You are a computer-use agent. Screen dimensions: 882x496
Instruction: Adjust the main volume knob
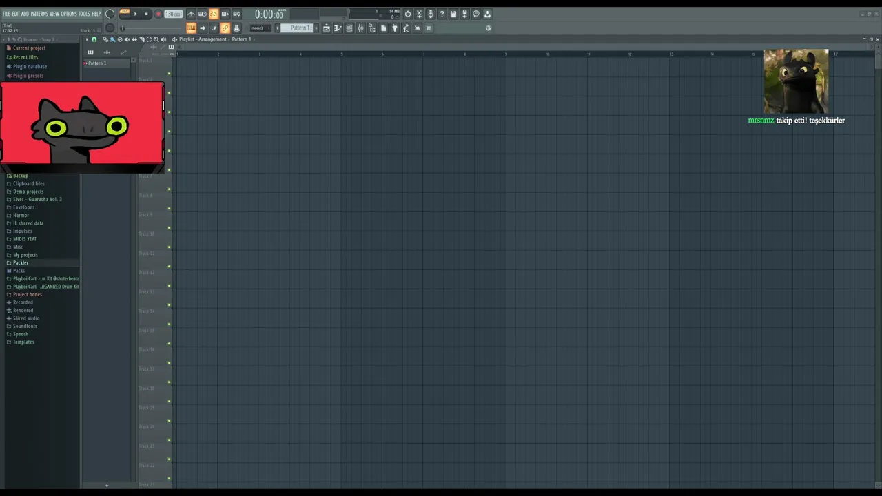[x=110, y=14]
